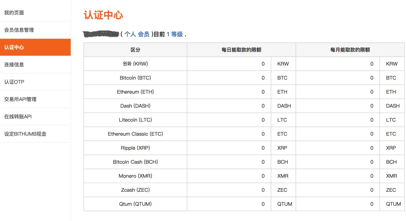406x221 pixels.
Task: Click the 1 等级 membership level link
Action: pos(175,34)
